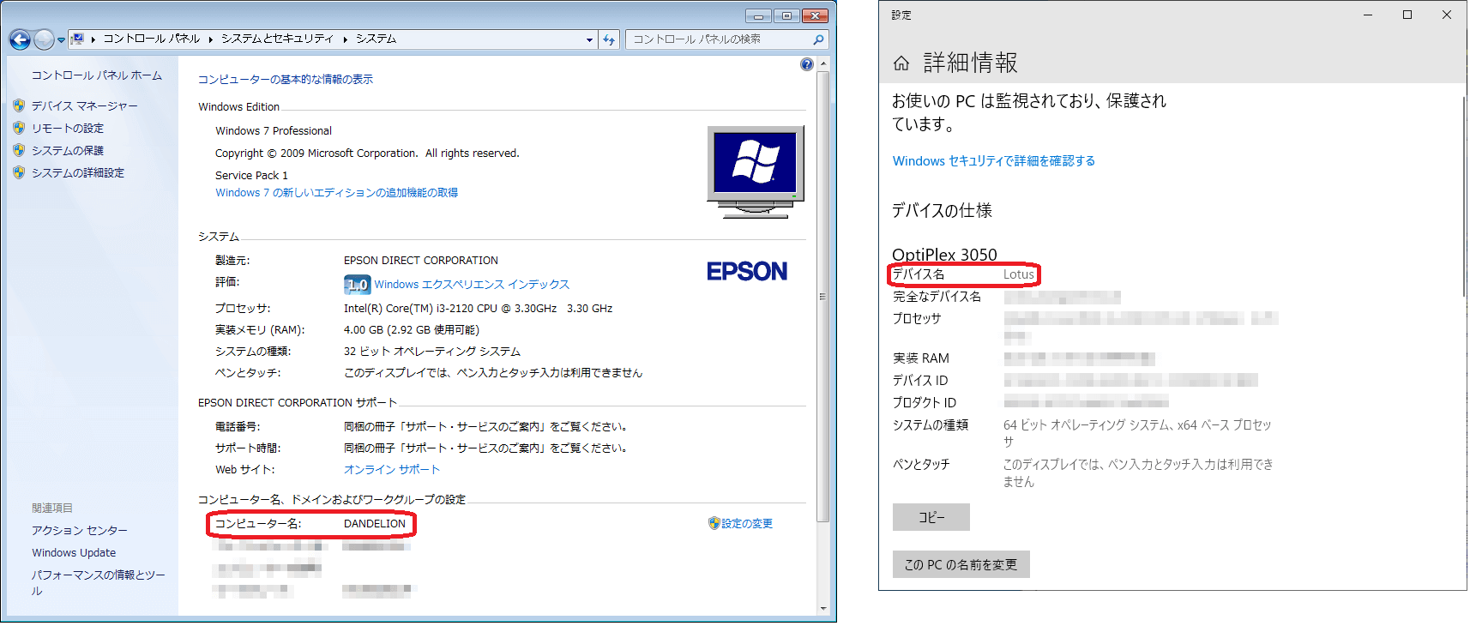Expand the arrow after システムとセキュリティ breadcrumb
The height and width of the screenshot is (626, 1470).
pos(345,39)
